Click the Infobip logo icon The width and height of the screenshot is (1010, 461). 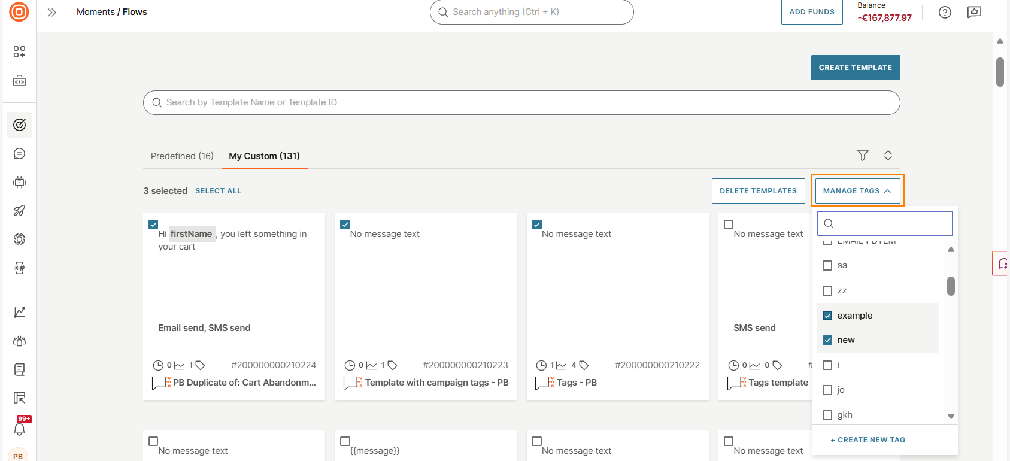click(x=19, y=12)
